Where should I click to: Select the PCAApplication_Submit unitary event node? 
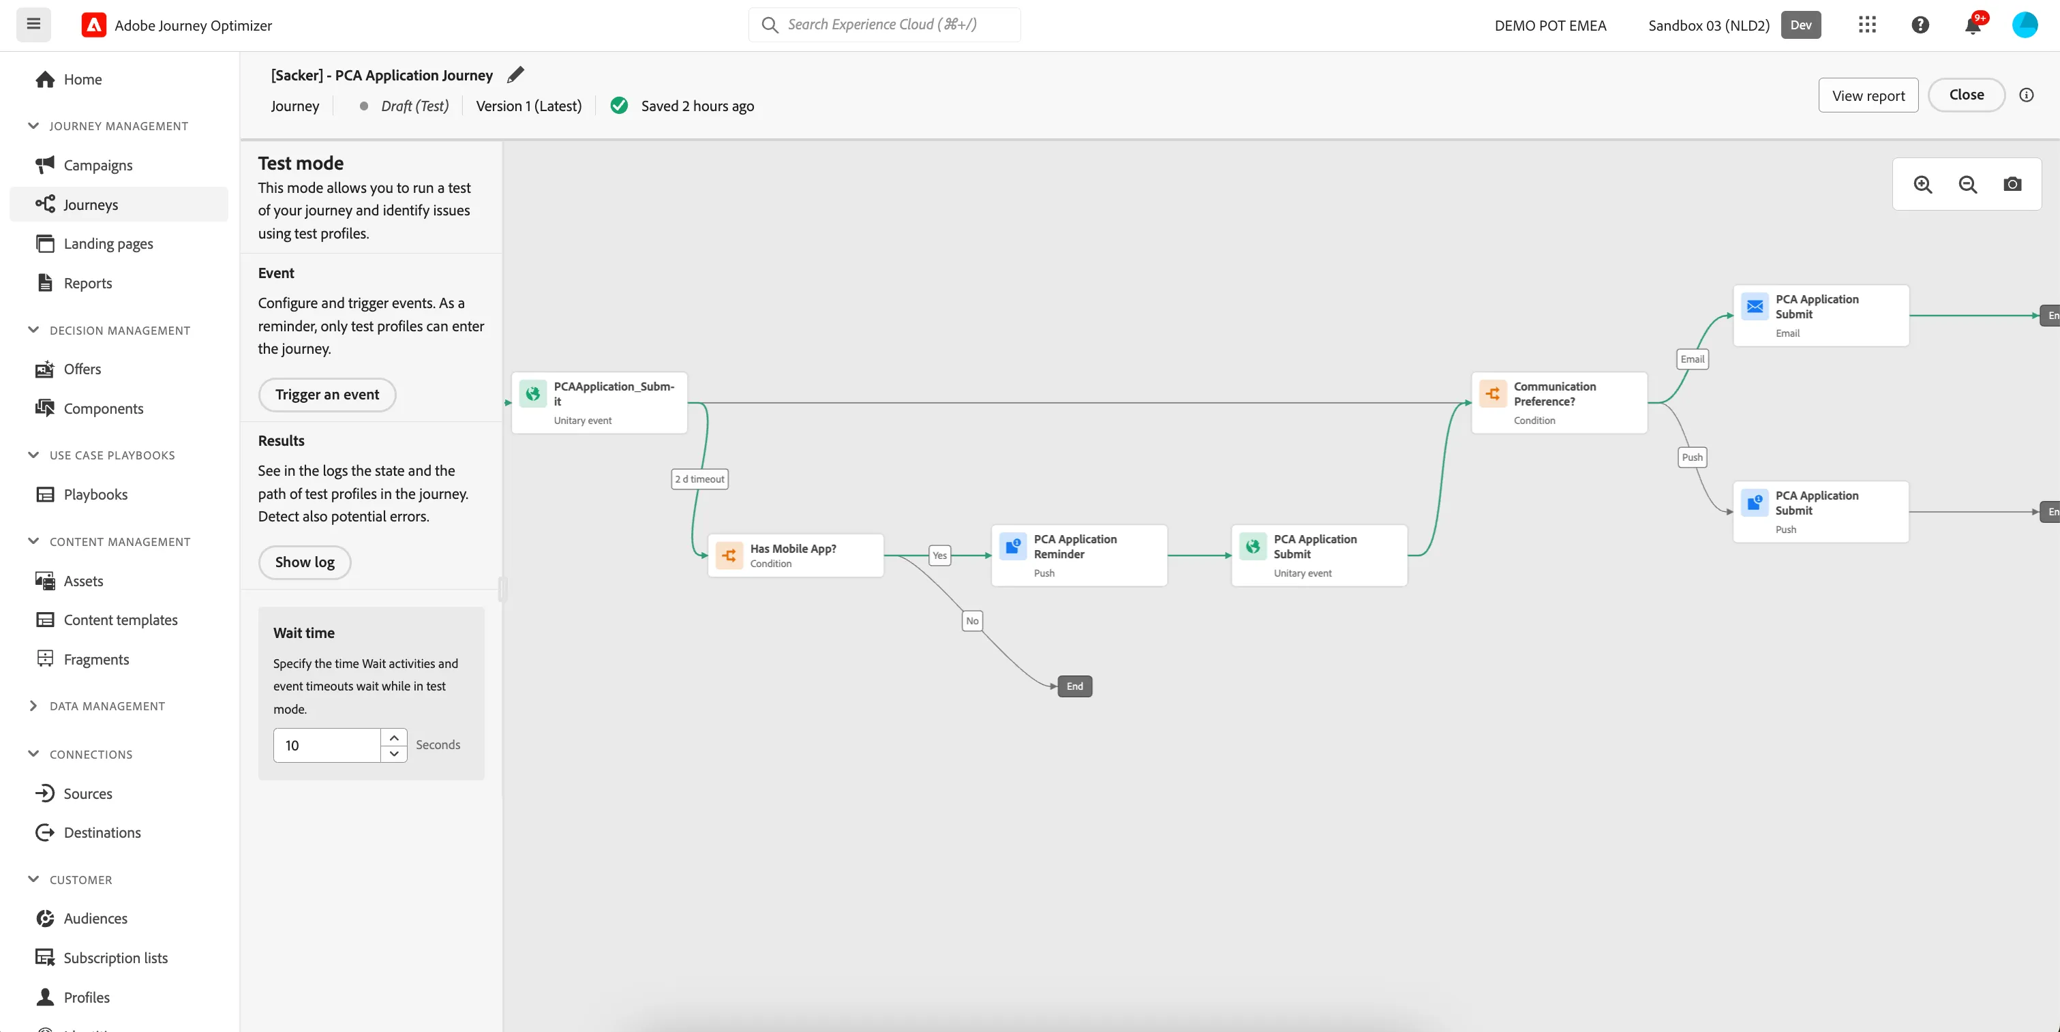(x=599, y=403)
